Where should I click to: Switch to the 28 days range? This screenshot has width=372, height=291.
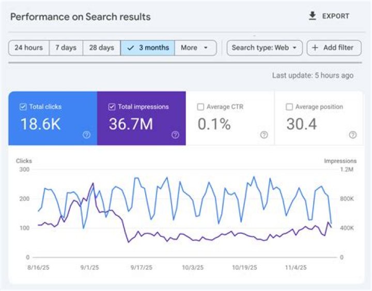point(102,47)
